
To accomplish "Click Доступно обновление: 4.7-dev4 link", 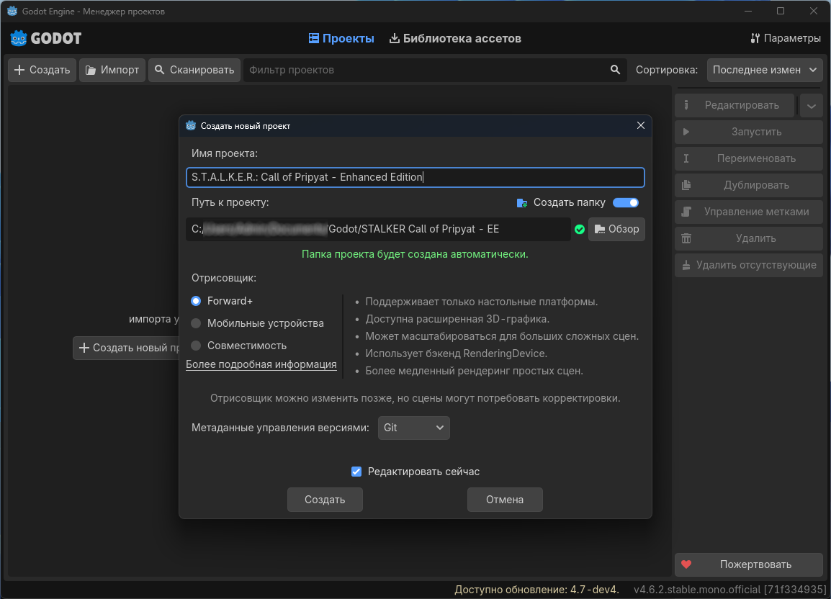I will pos(537,590).
